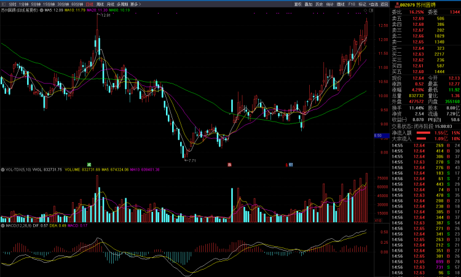Expand the 更多 periods dropdown

coord(136,4)
